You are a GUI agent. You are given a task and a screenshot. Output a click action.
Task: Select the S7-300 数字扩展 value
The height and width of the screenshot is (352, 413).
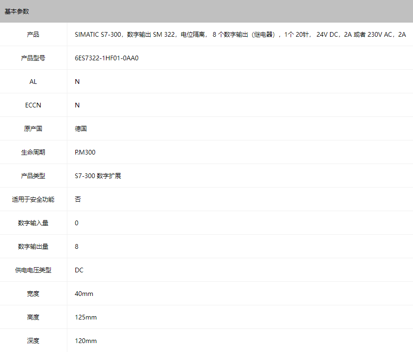(98, 176)
